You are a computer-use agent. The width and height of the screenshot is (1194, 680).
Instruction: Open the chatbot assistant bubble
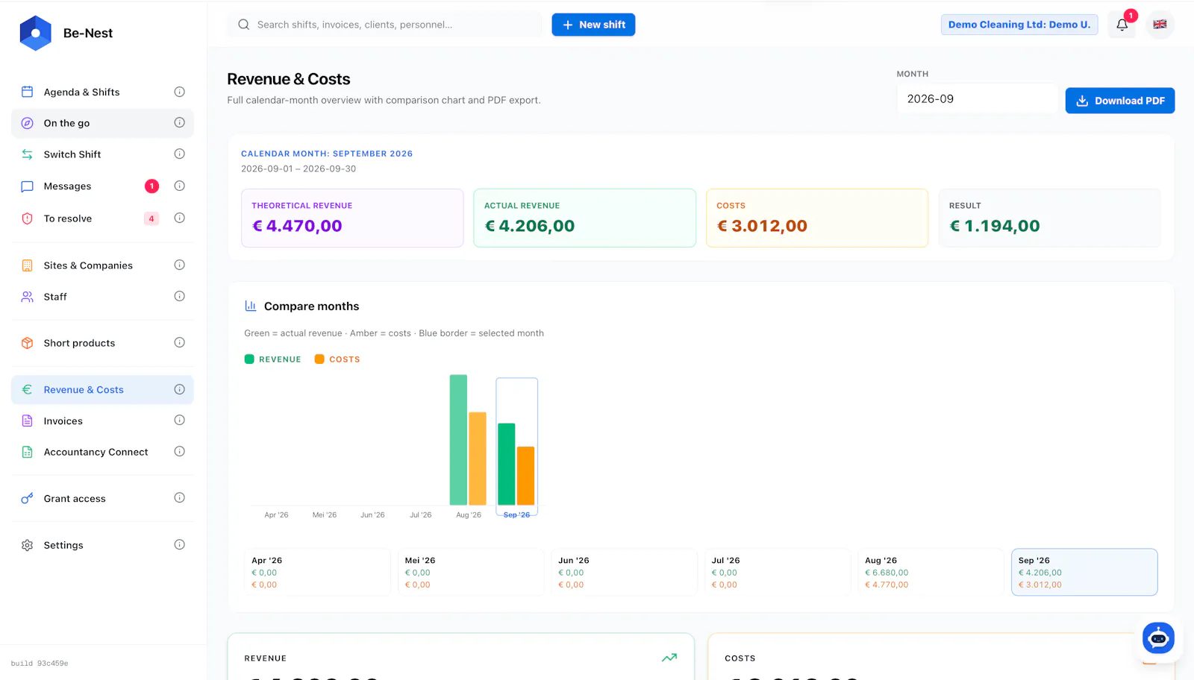[1158, 638]
